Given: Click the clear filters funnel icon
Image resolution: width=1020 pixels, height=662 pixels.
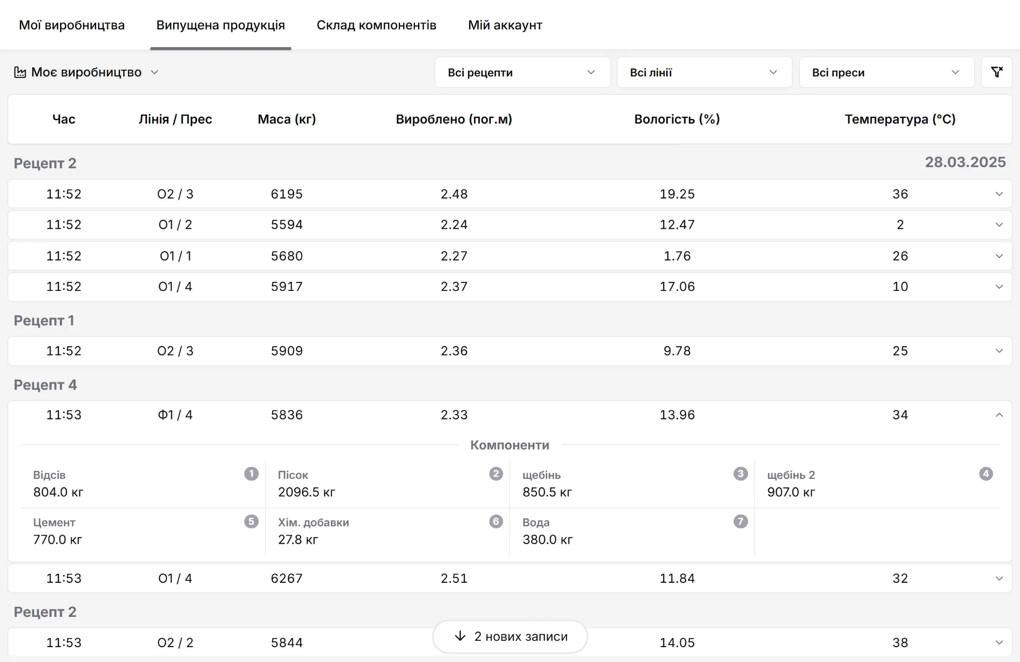Looking at the screenshot, I should (x=997, y=72).
